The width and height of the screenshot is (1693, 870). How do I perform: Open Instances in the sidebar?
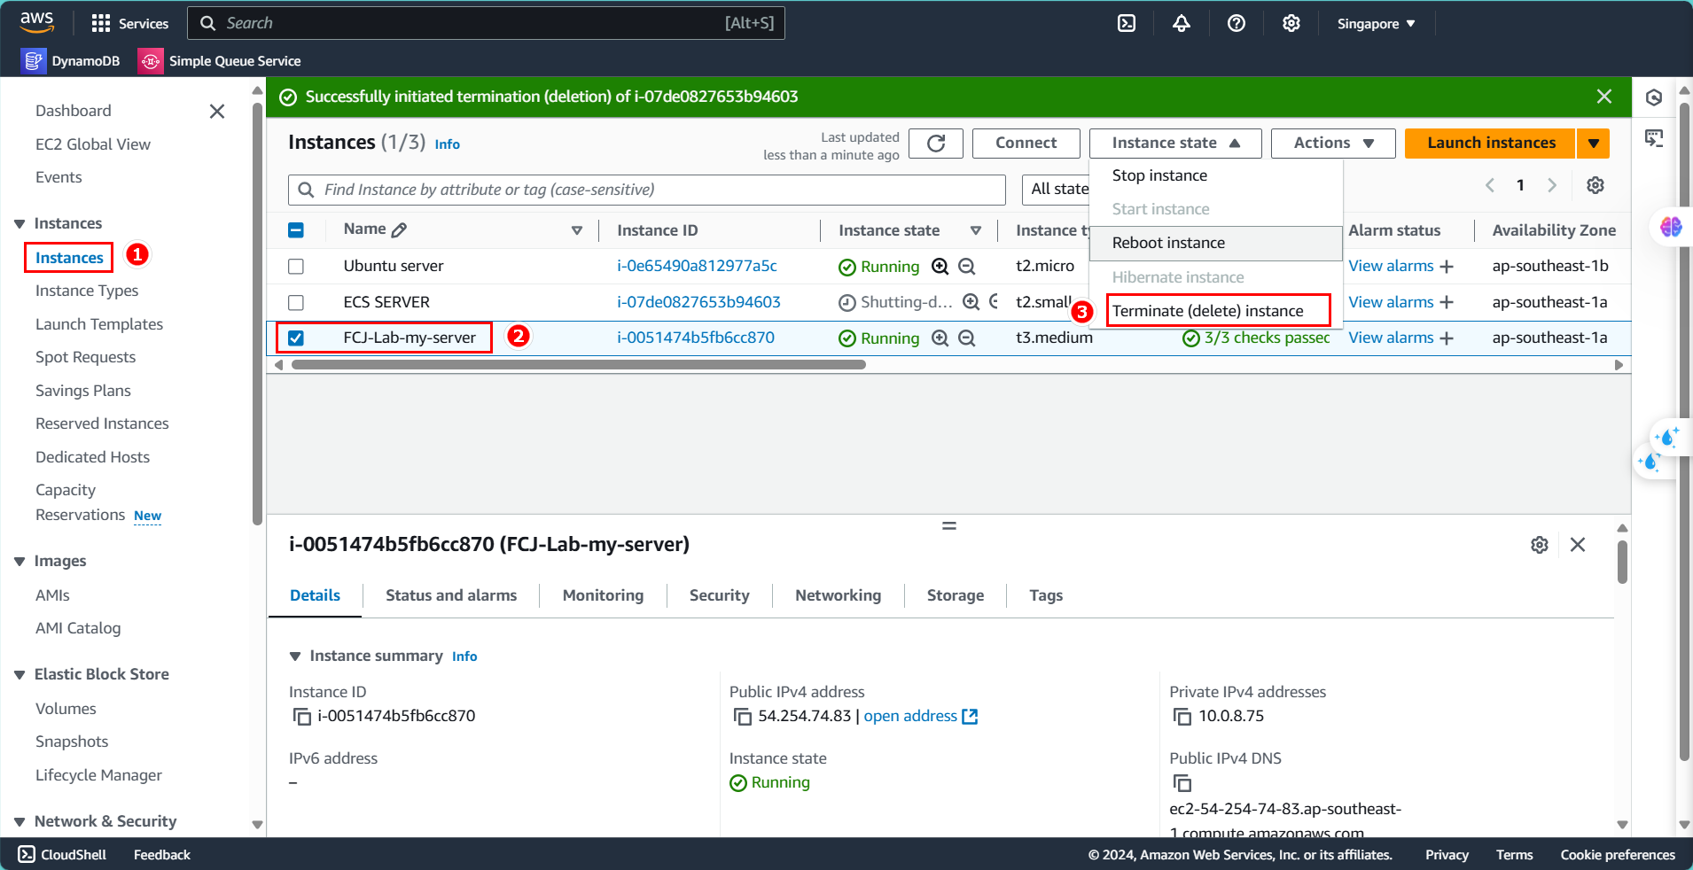69,258
